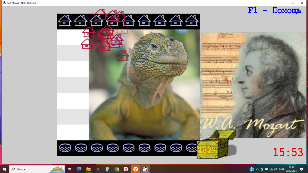The image size is (308, 173).
Task: Launch Google Chrome from the taskbar
Action: (x=117, y=169)
